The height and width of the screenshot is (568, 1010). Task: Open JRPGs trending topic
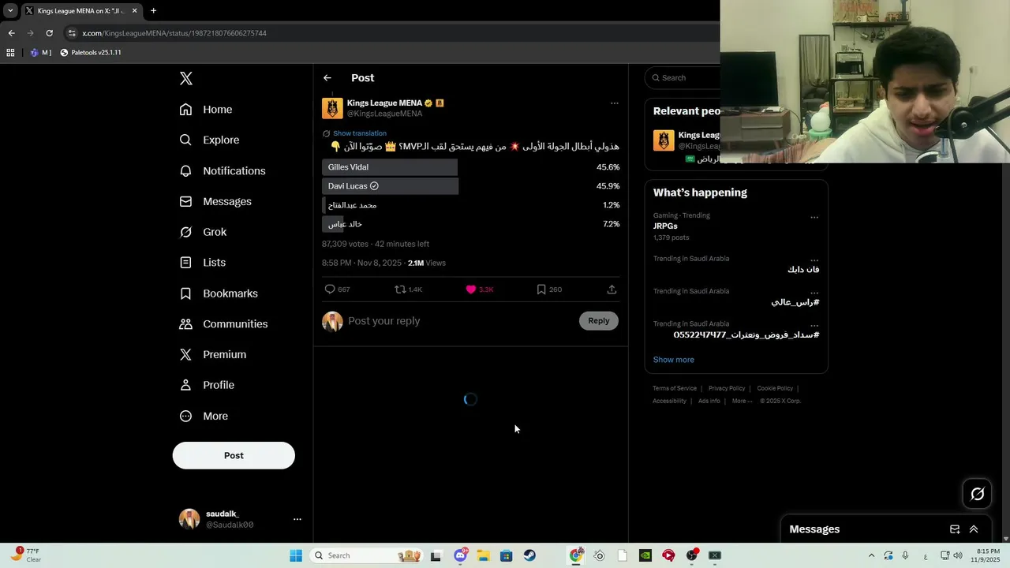pyautogui.click(x=665, y=226)
